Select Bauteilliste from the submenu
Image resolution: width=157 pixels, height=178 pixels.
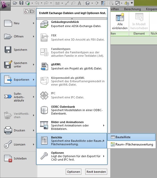[x=131, y=137]
